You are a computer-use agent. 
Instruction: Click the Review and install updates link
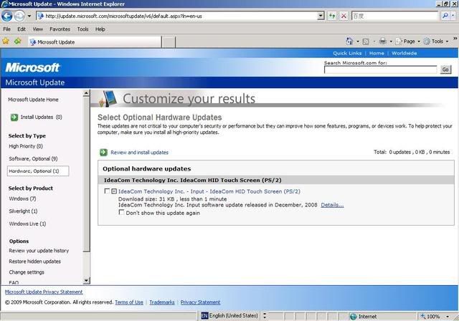tap(139, 153)
